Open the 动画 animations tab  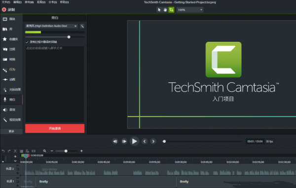[11, 79]
